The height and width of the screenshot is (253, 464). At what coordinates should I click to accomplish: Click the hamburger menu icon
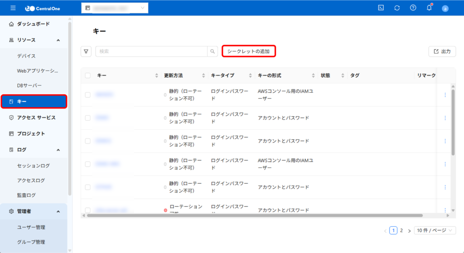pyautogui.click(x=13, y=8)
